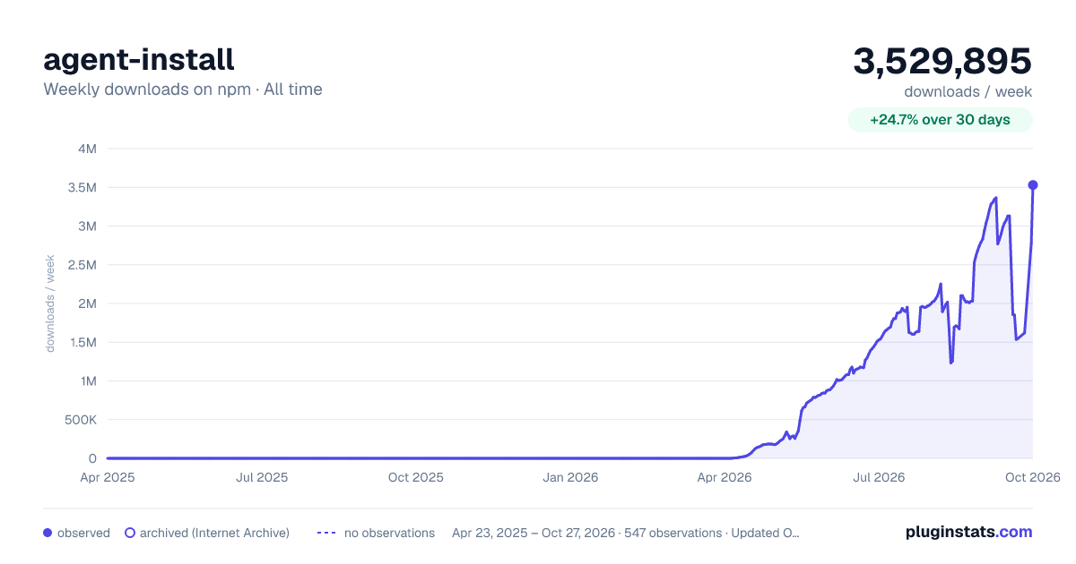Click the 'no observations' legend label
1076x564 pixels.
click(x=389, y=533)
